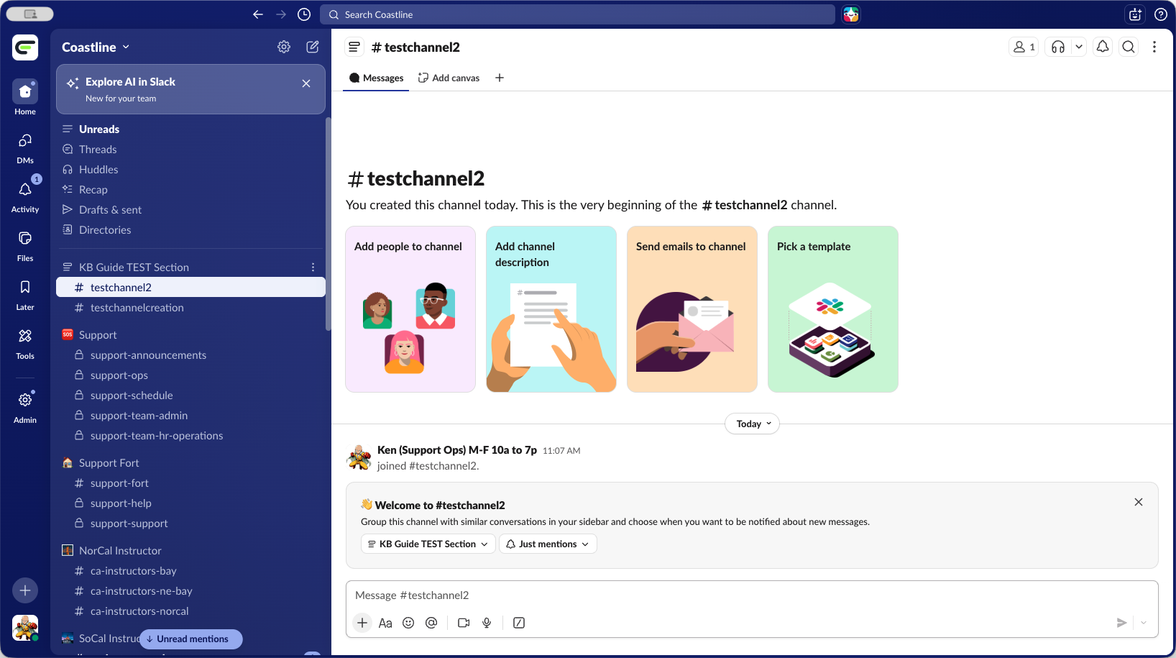
Task: Toggle text formatting with Aa button
Action: pyautogui.click(x=385, y=623)
